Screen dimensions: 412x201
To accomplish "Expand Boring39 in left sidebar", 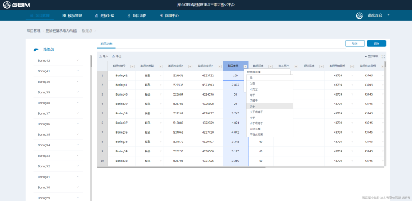I will (78, 92).
